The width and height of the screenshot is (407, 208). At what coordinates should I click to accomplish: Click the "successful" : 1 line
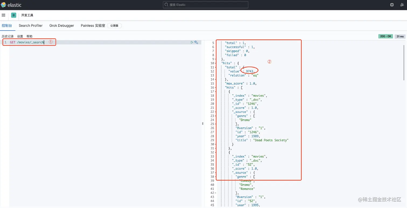tap(240, 47)
